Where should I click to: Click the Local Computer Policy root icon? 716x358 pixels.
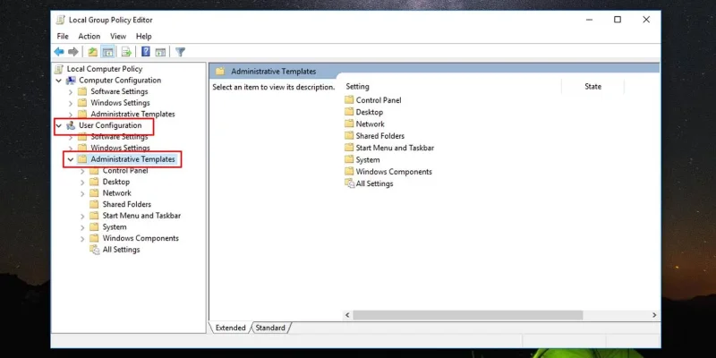(x=59, y=69)
